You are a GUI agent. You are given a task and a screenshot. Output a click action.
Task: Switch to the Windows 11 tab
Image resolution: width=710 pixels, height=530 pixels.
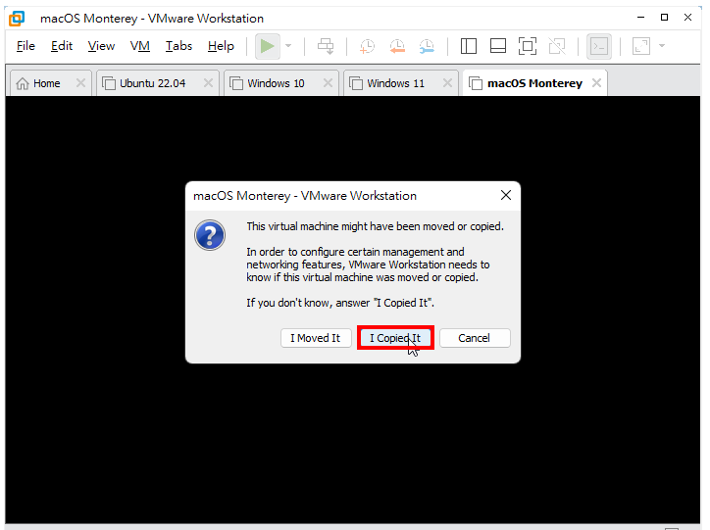click(401, 83)
